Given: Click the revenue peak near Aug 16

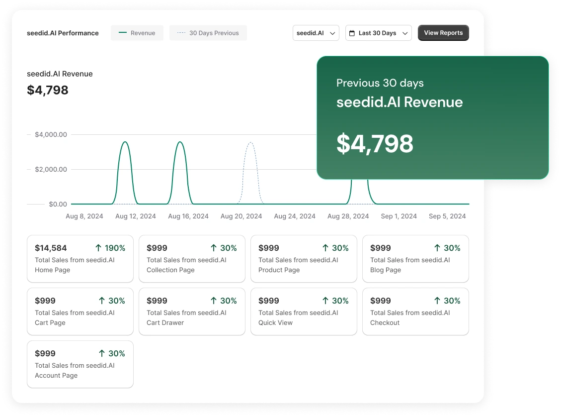Looking at the screenshot, I should 180,142.
